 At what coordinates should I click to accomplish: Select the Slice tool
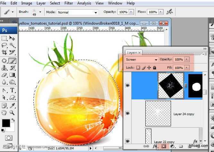click(12, 52)
